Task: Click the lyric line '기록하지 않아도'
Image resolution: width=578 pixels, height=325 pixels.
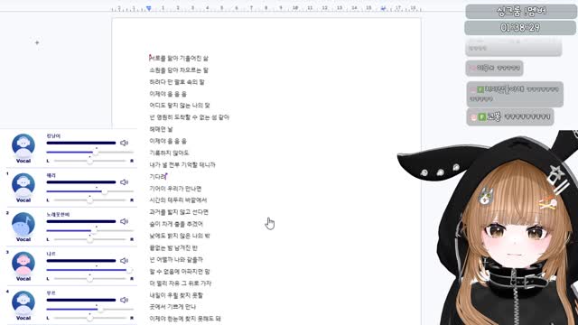Action: pos(169,153)
